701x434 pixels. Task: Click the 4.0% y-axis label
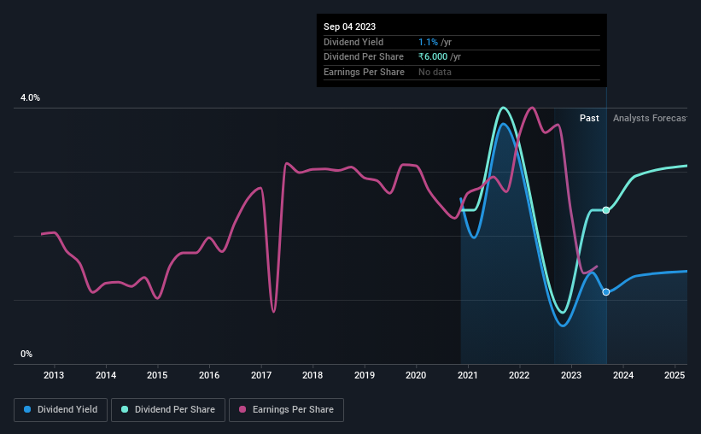(x=31, y=97)
